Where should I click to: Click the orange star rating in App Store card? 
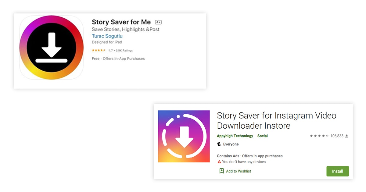[x=99, y=50]
